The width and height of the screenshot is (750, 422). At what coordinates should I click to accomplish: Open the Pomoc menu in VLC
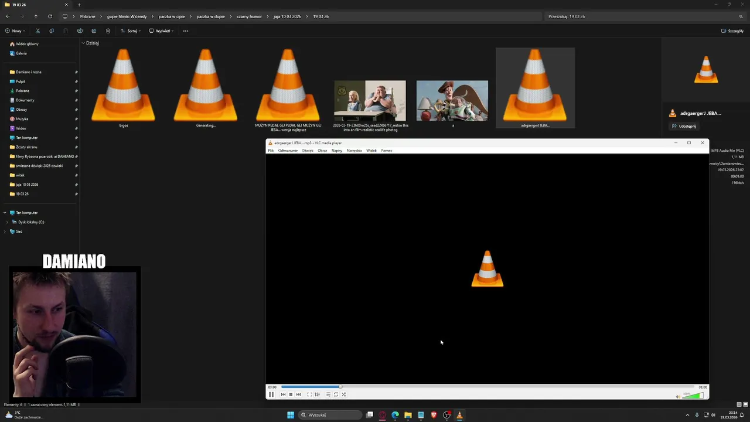coord(386,151)
